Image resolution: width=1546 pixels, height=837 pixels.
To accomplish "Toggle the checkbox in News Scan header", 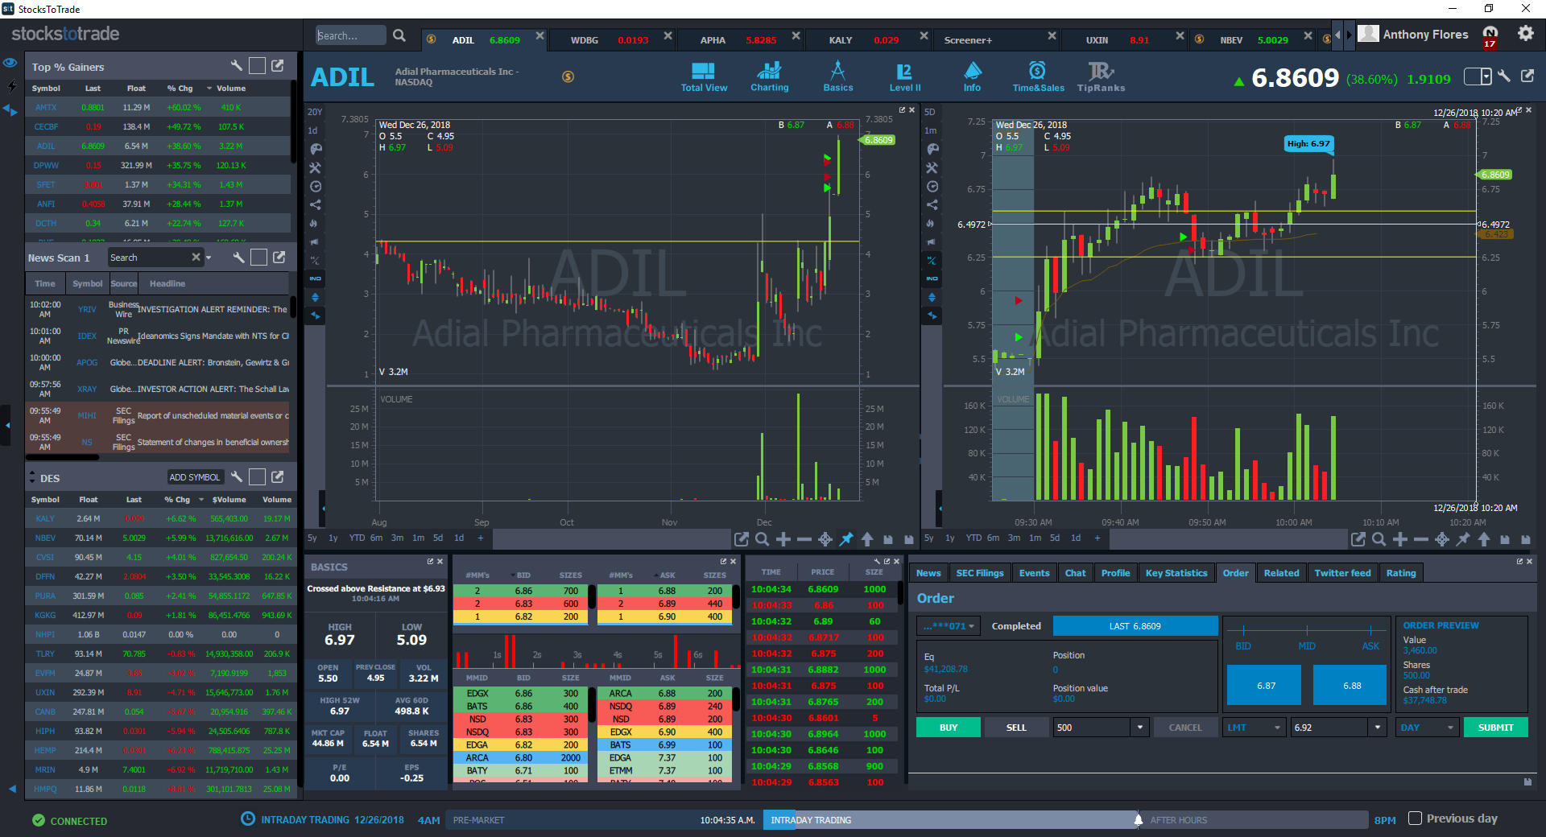I will 258,257.
